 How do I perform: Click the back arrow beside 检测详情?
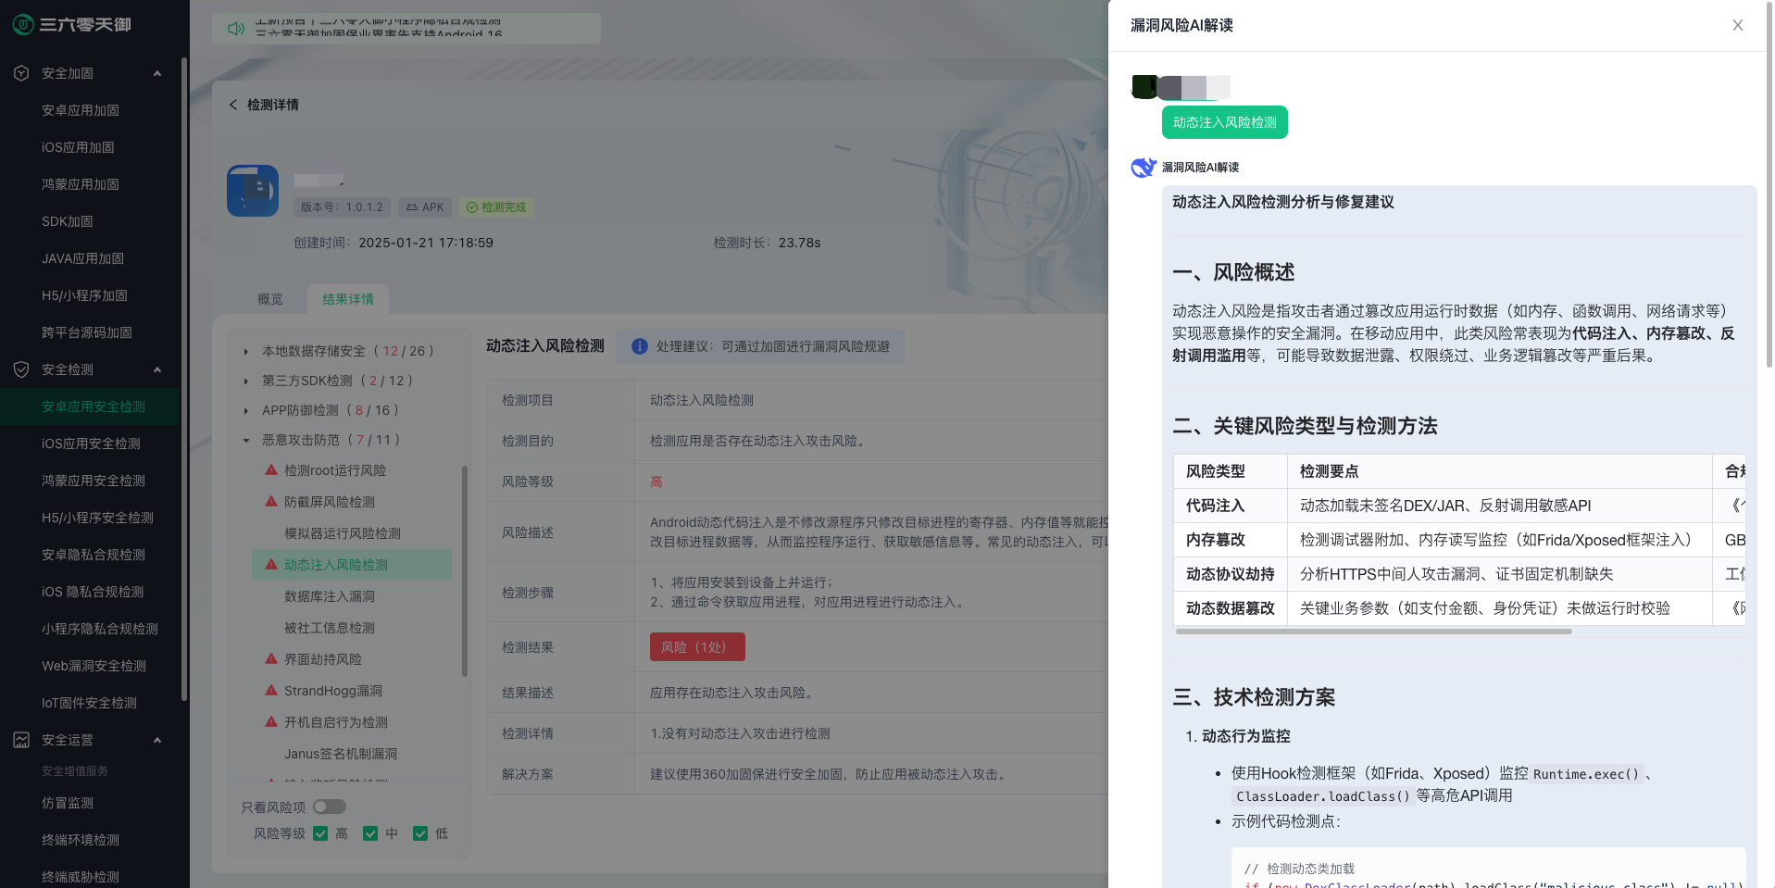[x=233, y=105]
